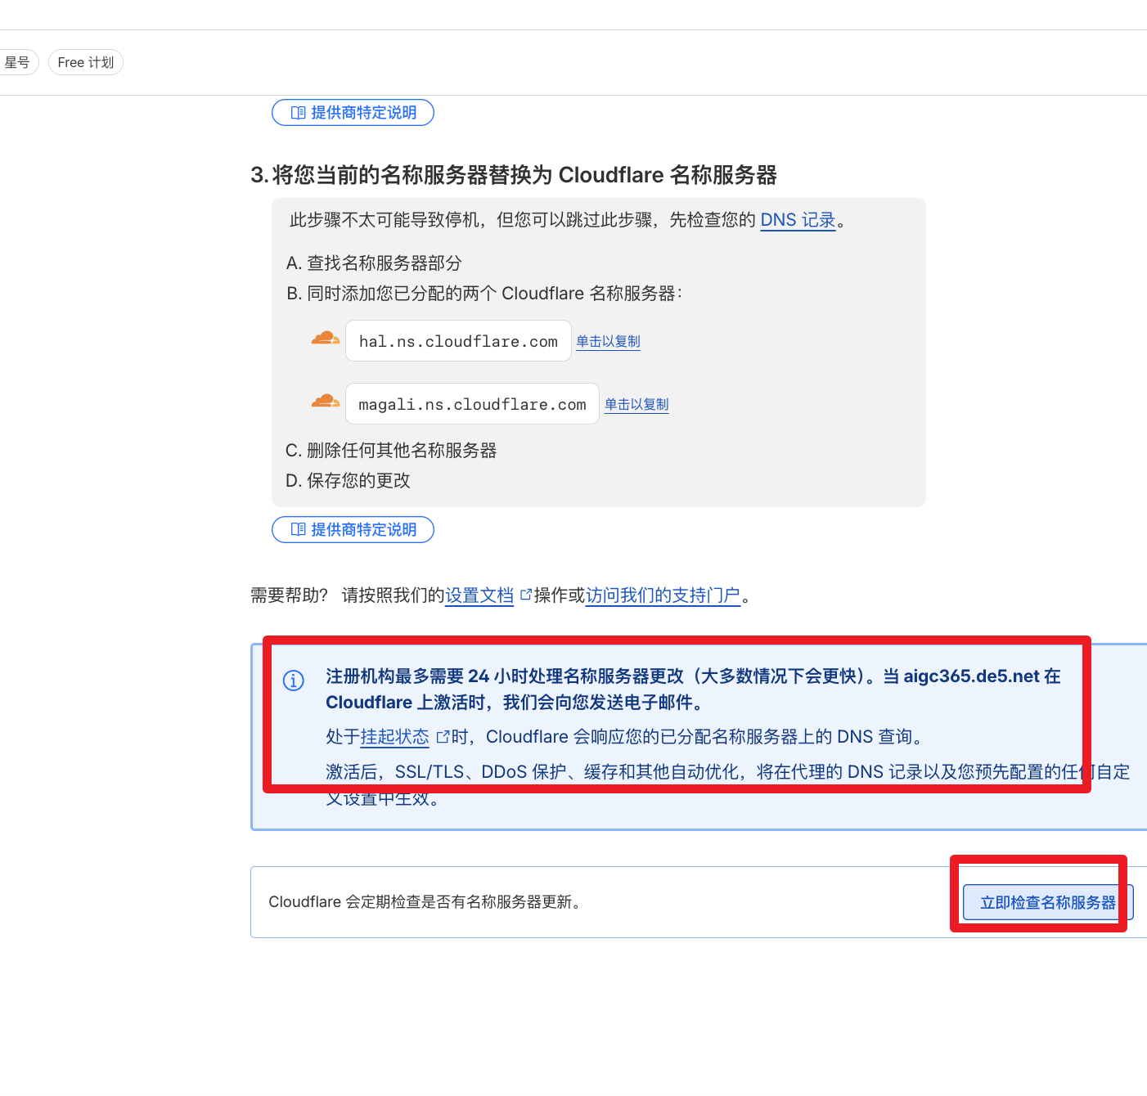The image size is (1147, 1096).
Task: Select the hal.ns.cloudflare.com nameserver field
Action: [x=458, y=341]
